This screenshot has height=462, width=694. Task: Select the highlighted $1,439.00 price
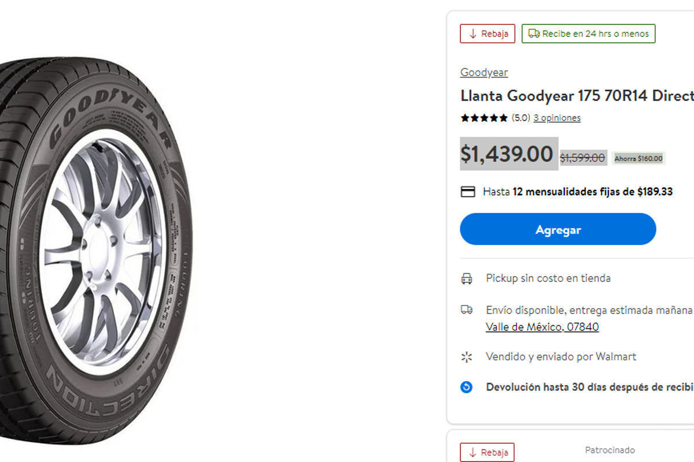coord(508,154)
